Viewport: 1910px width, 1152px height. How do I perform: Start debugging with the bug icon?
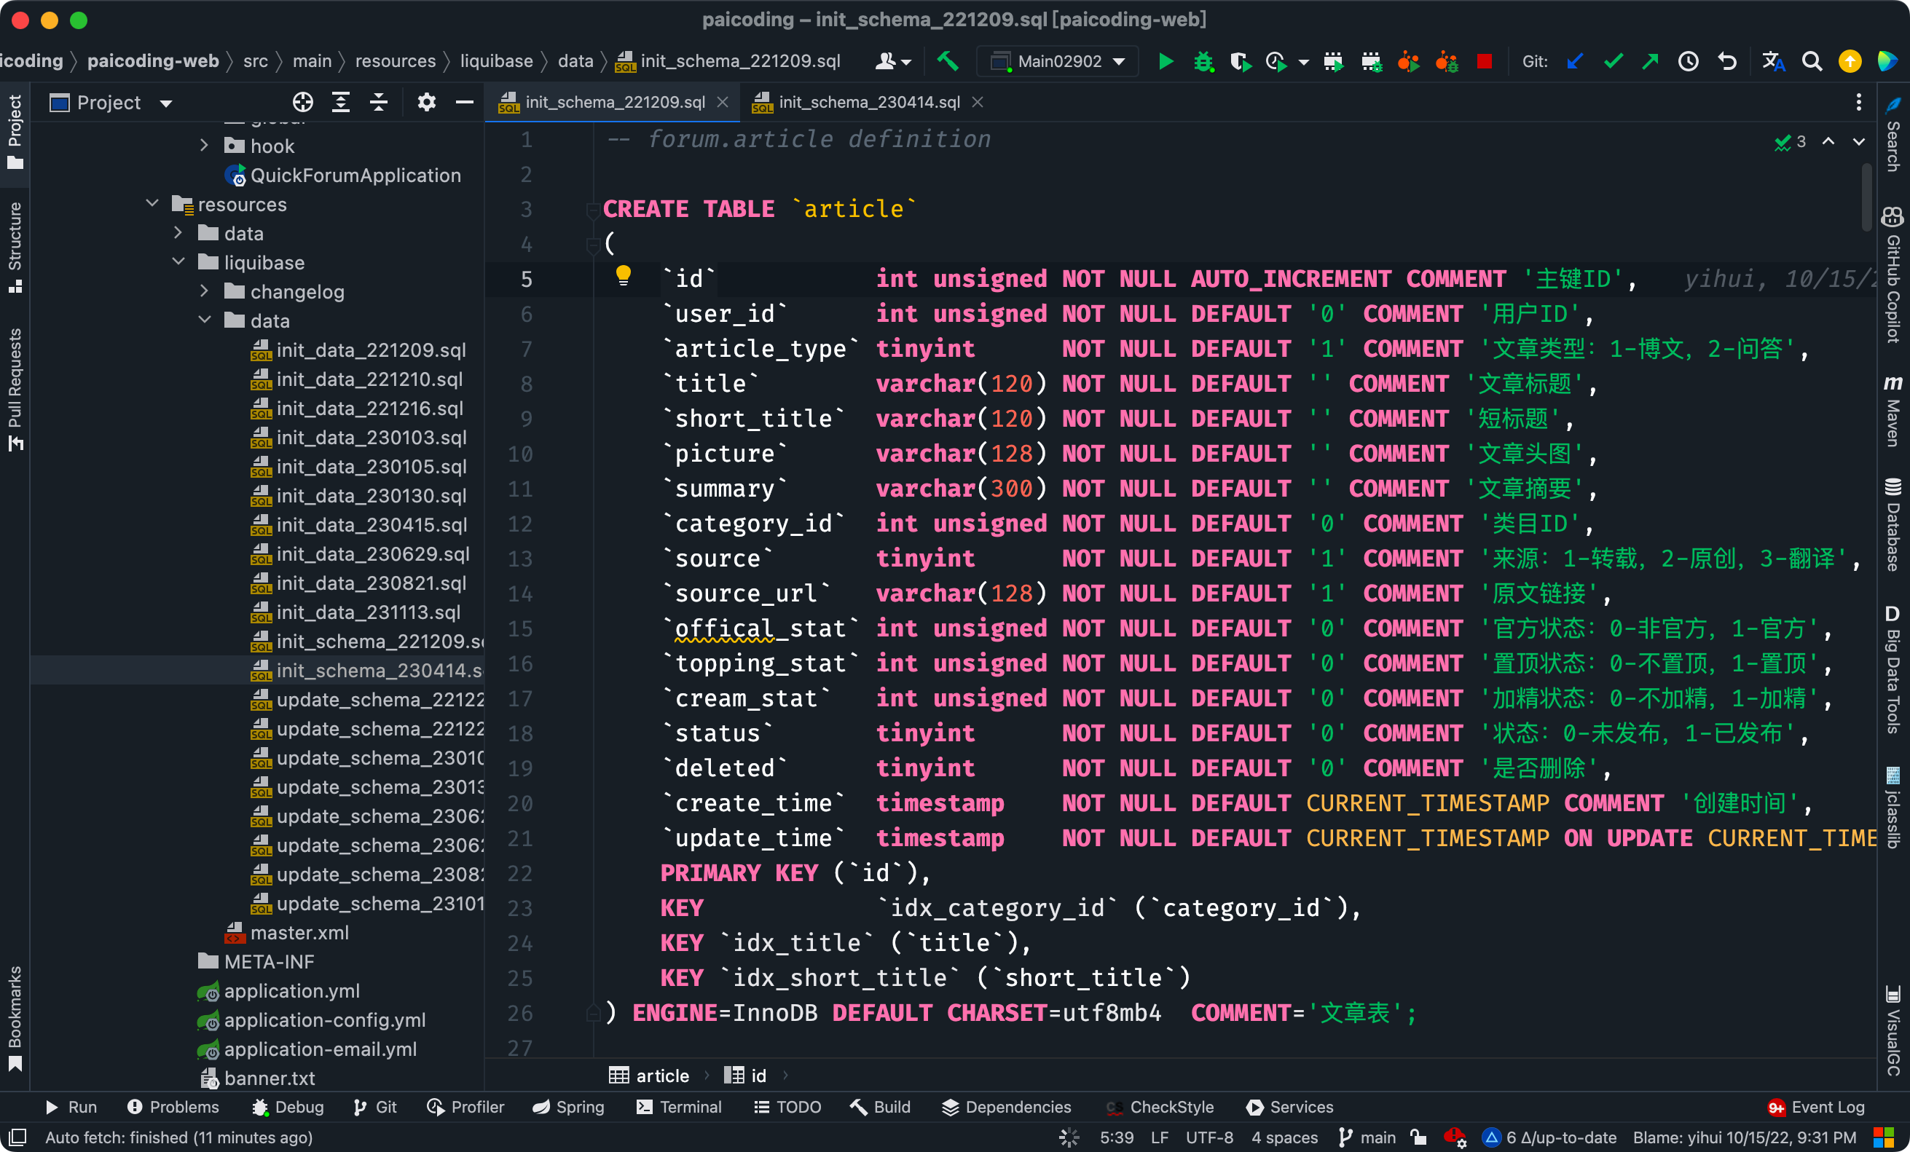pos(1202,61)
